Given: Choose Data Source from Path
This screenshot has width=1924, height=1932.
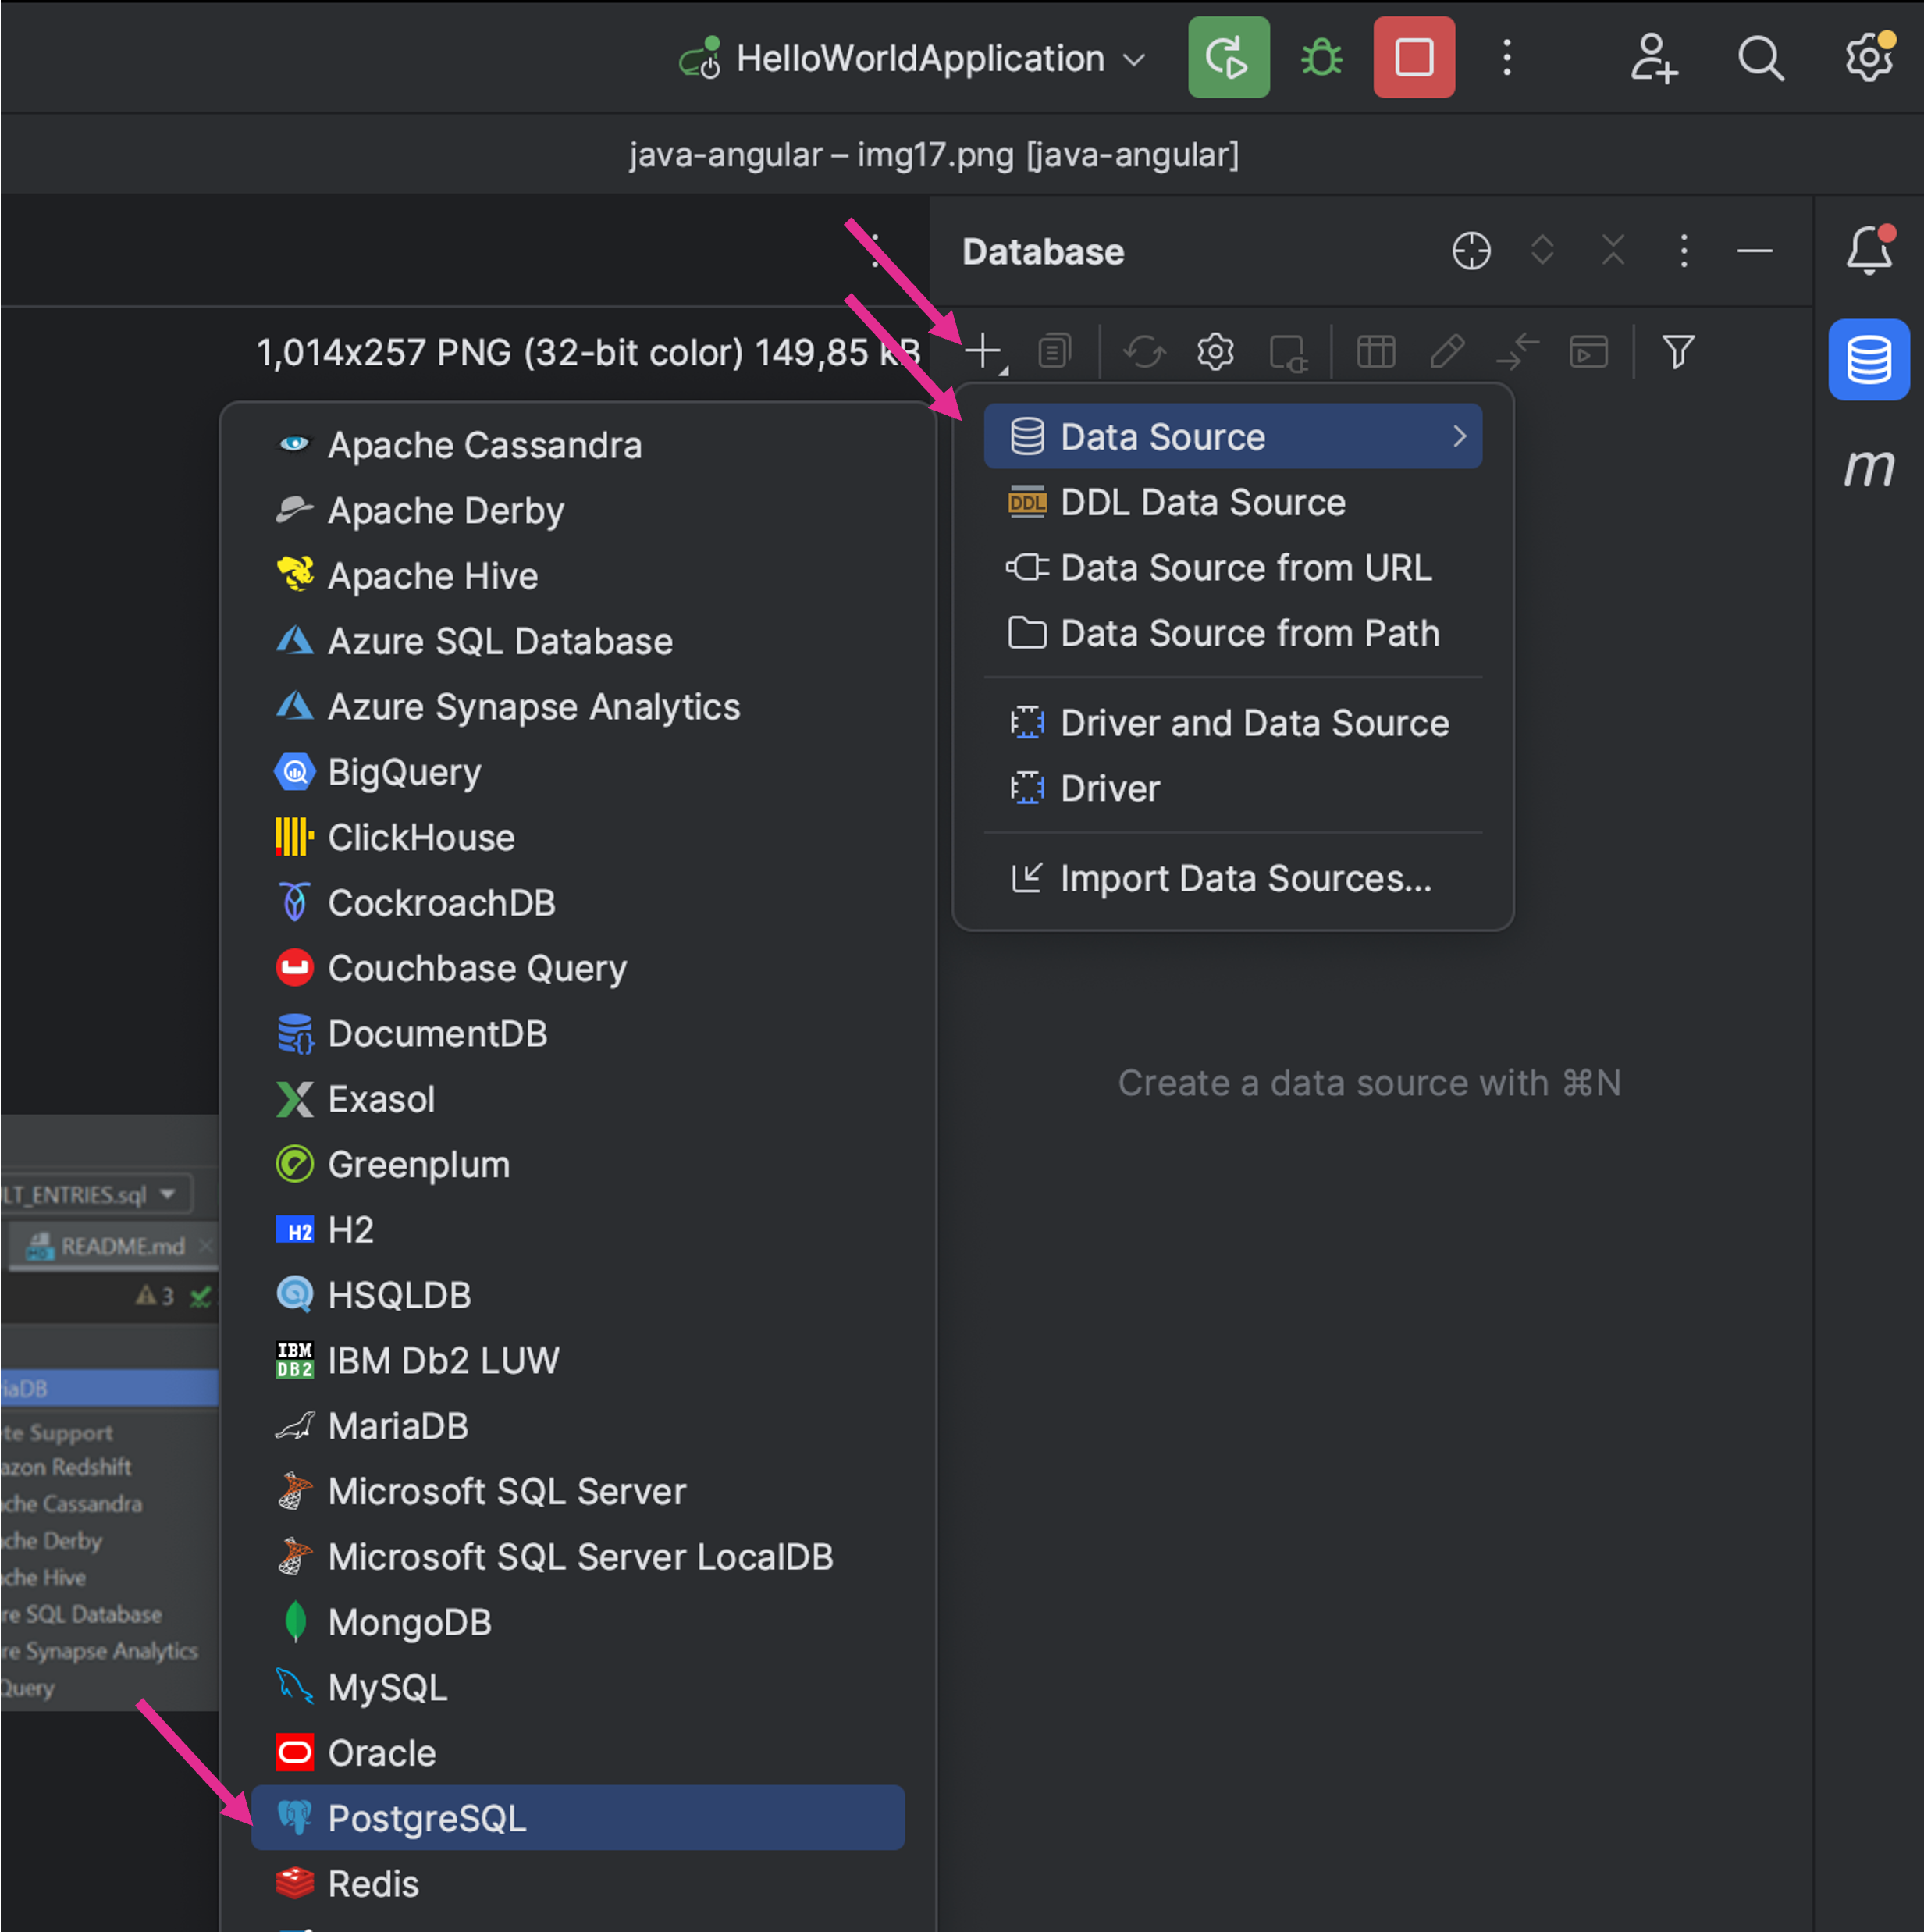Looking at the screenshot, I should tap(1232, 633).
